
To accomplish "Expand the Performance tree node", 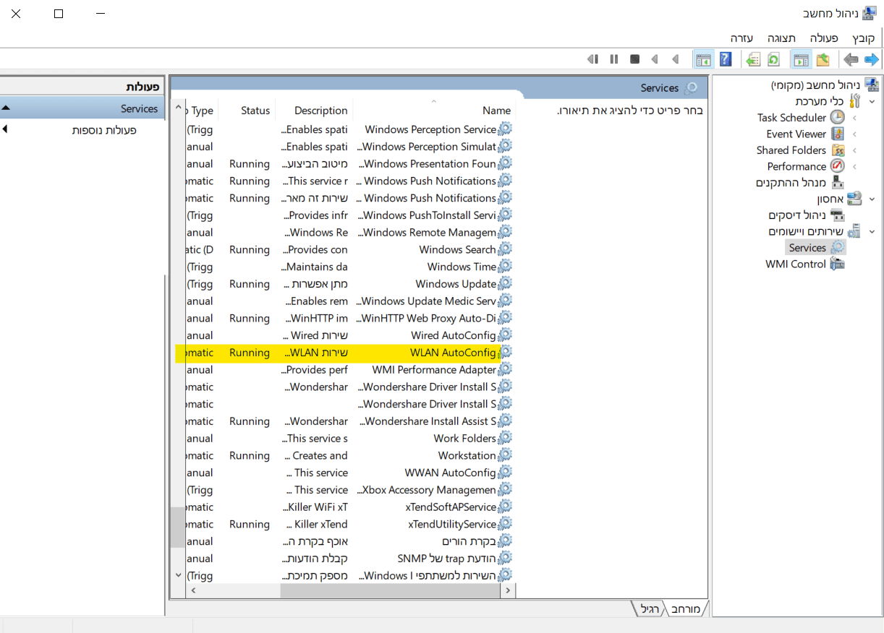I will (854, 167).
